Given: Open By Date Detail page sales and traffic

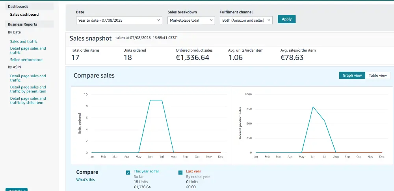Looking at the screenshot, I should point(28,50).
